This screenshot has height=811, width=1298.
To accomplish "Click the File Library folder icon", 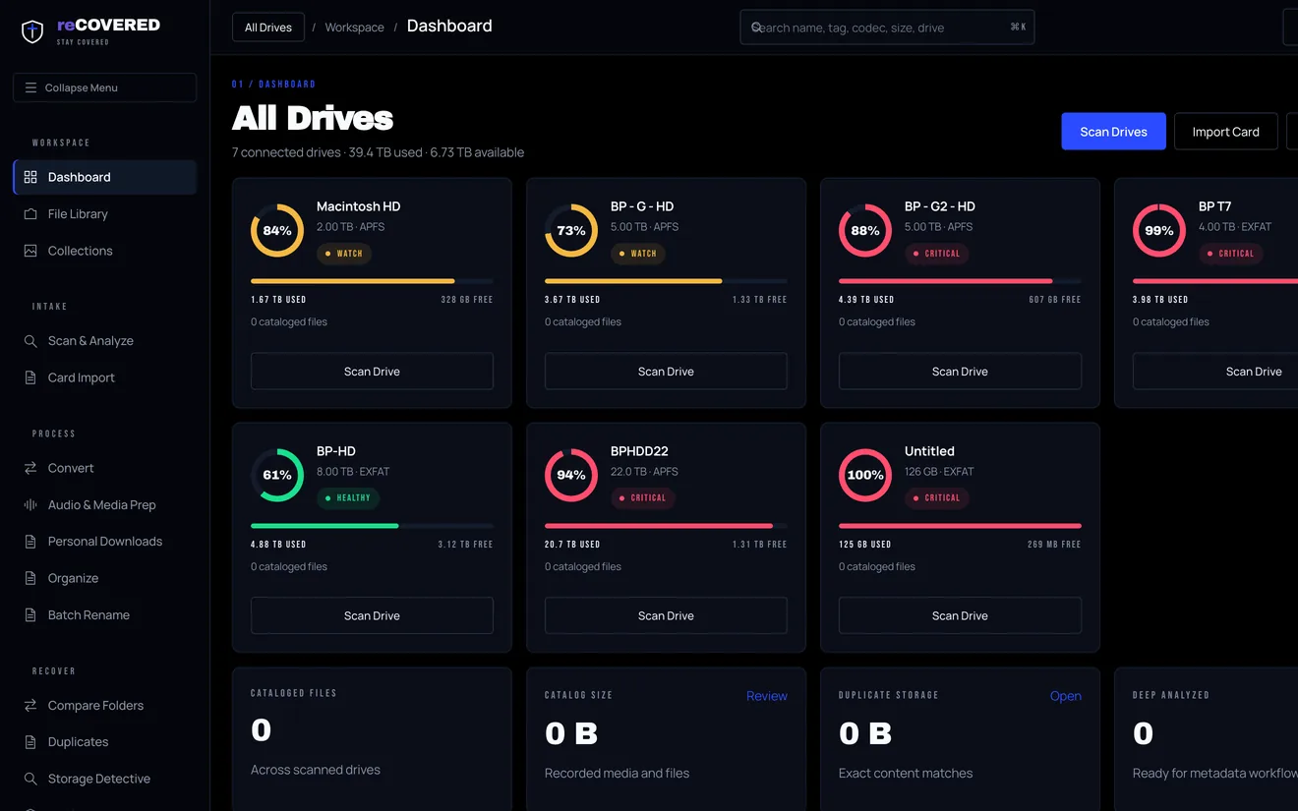I will coord(30,213).
